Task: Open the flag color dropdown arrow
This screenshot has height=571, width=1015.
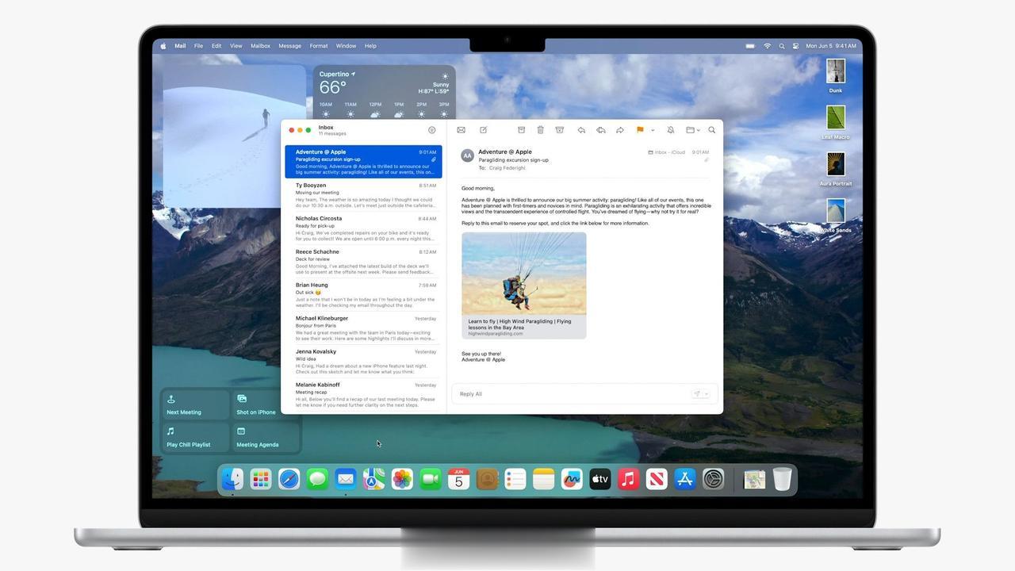Action: point(652,130)
